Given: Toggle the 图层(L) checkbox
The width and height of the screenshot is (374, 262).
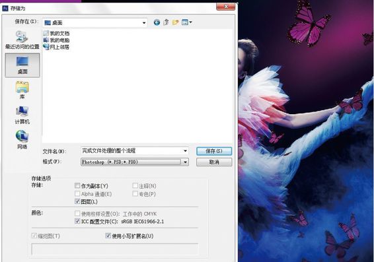Looking at the screenshot, I should pyautogui.click(x=77, y=201).
